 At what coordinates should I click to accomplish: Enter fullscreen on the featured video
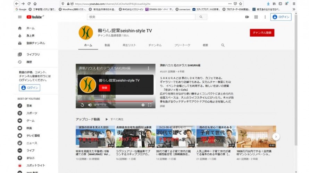(x=150, y=105)
